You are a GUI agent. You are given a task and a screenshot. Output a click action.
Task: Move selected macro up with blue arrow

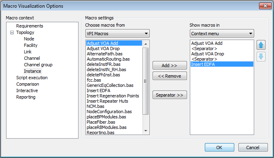click(x=261, y=45)
